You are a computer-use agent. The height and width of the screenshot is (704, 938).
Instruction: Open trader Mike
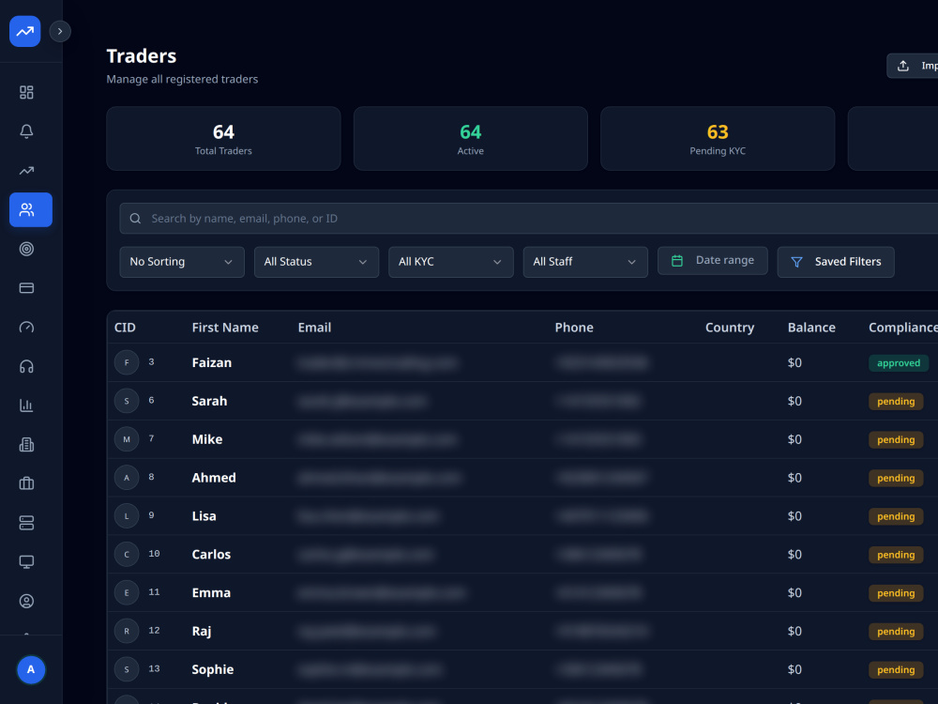207,439
